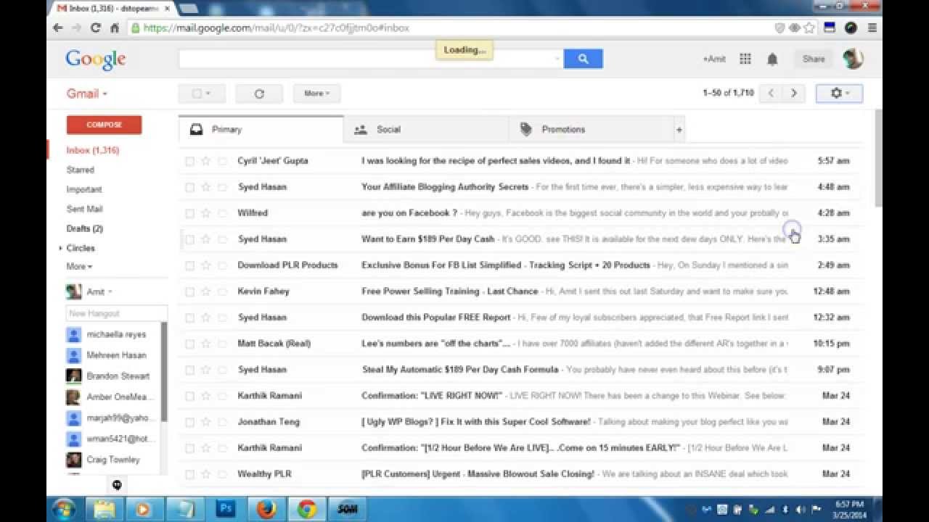
Task: Open Drafts (2) folder
Action: [84, 228]
